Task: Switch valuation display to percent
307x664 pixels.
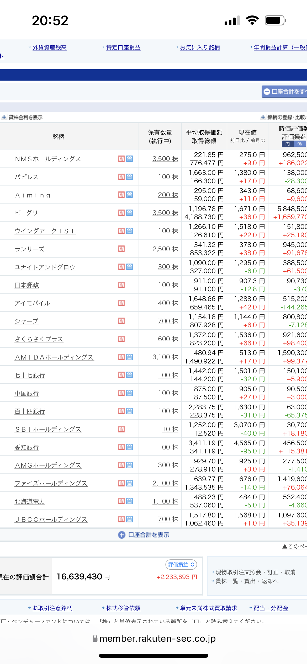Action: pyautogui.click(x=300, y=144)
